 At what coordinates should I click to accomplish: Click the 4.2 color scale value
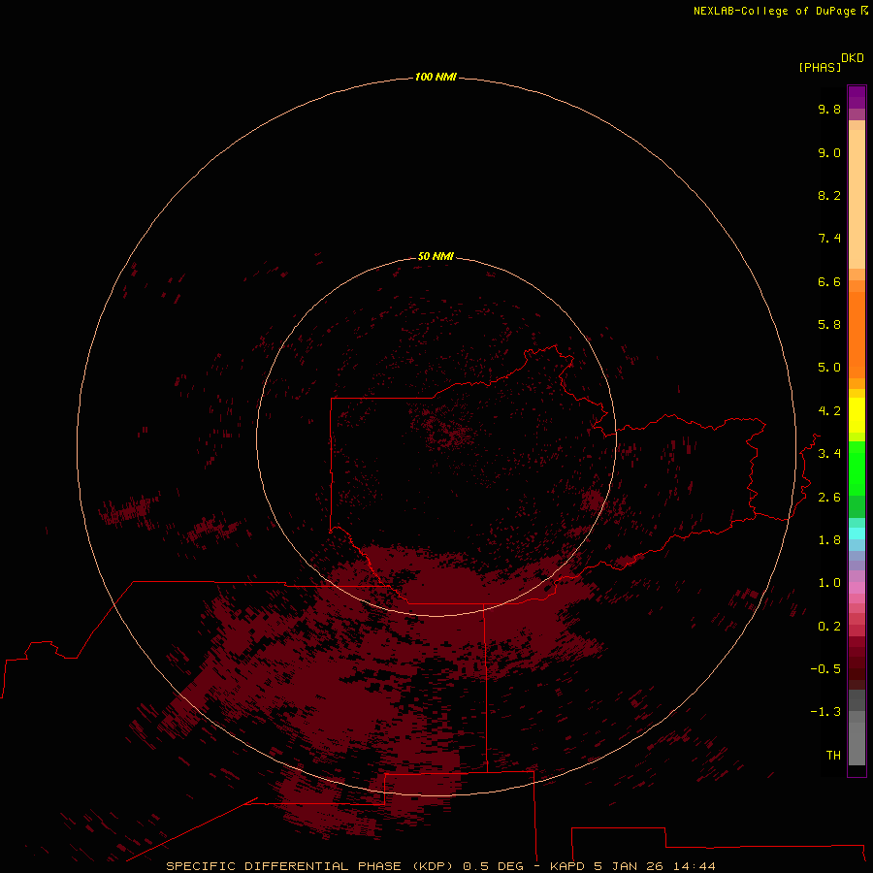(x=829, y=411)
